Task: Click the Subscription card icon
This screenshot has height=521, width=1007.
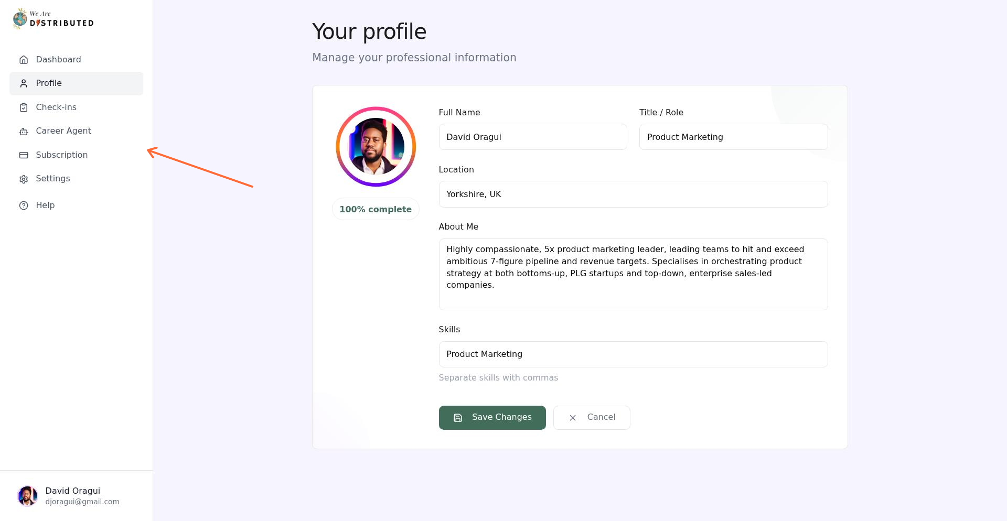Action: [24, 155]
